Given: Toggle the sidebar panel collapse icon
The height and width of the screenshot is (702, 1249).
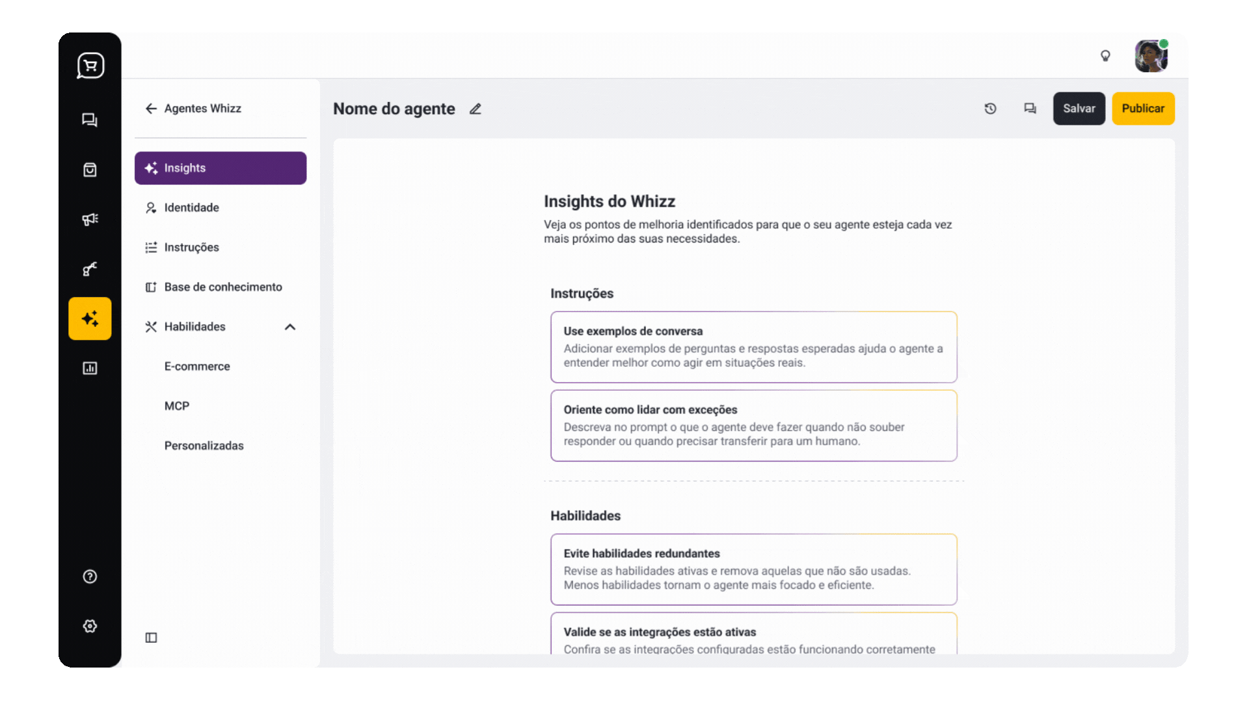Looking at the screenshot, I should tap(151, 638).
